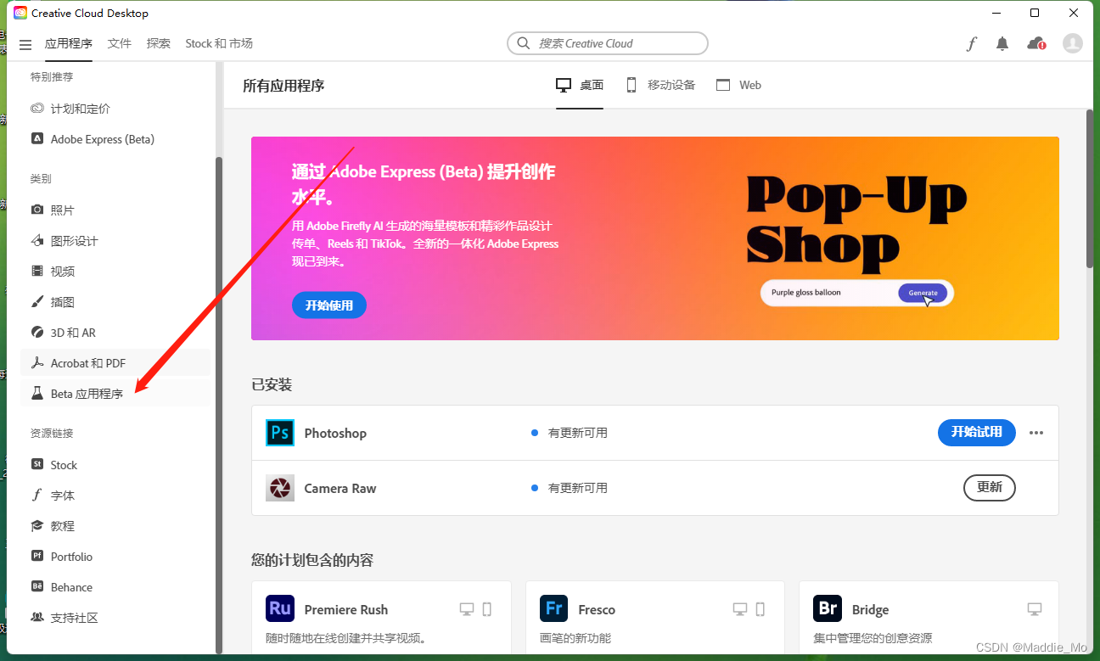Check cloud sync status icon

(1035, 43)
